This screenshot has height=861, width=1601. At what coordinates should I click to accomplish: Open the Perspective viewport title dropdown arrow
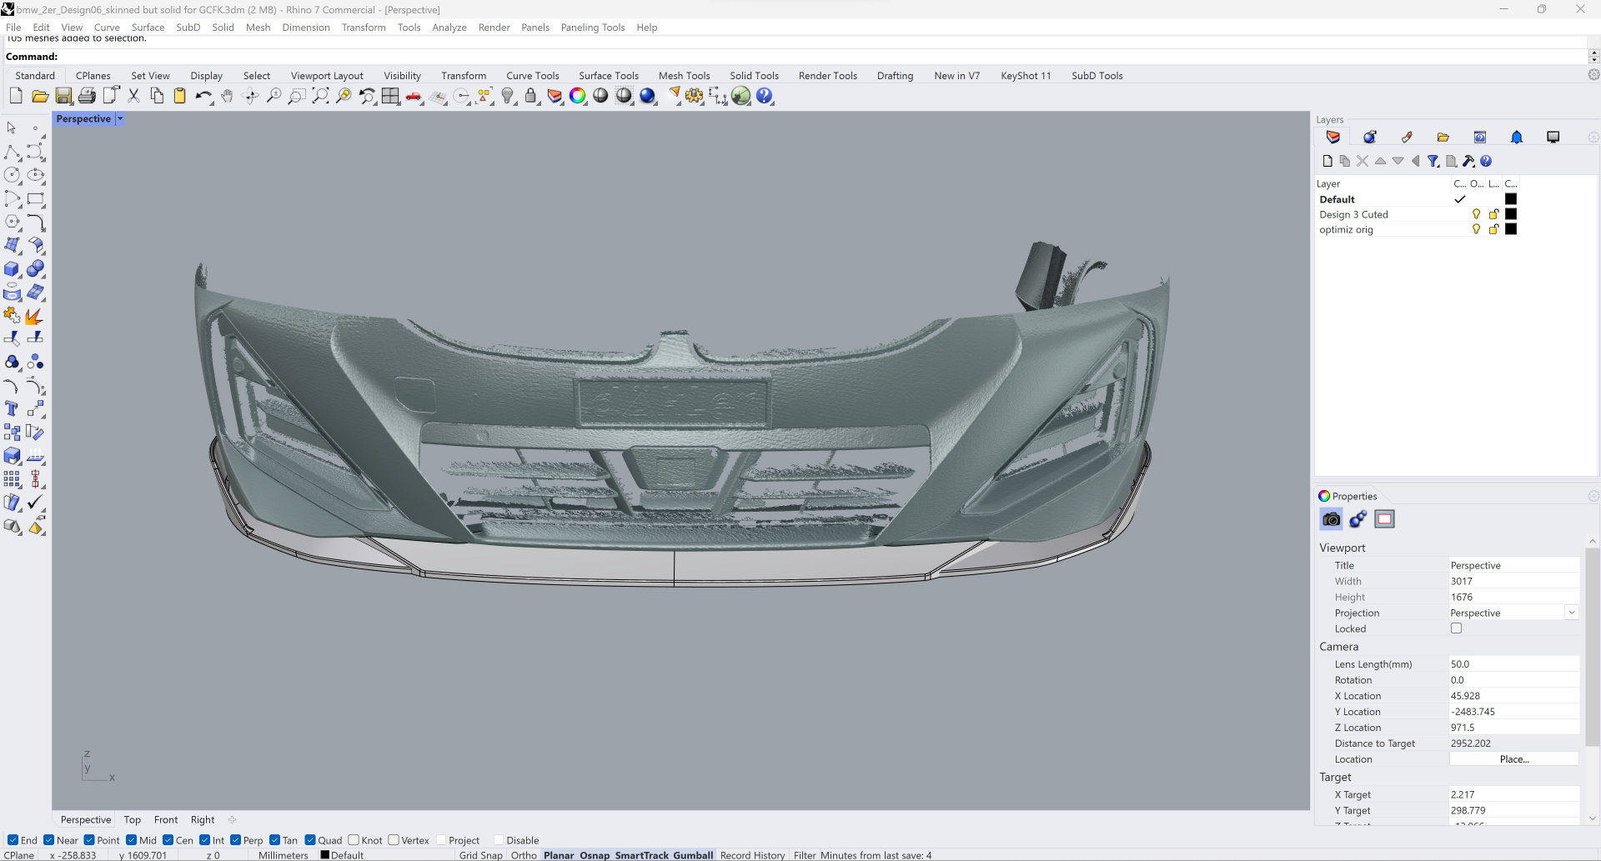pyautogui.click(x=120, y=119)
